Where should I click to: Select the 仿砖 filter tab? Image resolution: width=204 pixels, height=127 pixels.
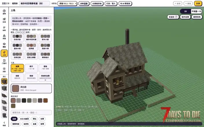pyautogui.click(x=42, y=119)
